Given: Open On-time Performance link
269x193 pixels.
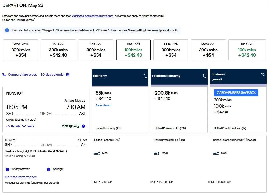Looking at the screenshot, I should pos(21,177).
